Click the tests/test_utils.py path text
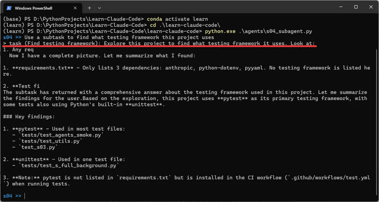Viewport: 379px width, 202px height. [x=51, y=141]
